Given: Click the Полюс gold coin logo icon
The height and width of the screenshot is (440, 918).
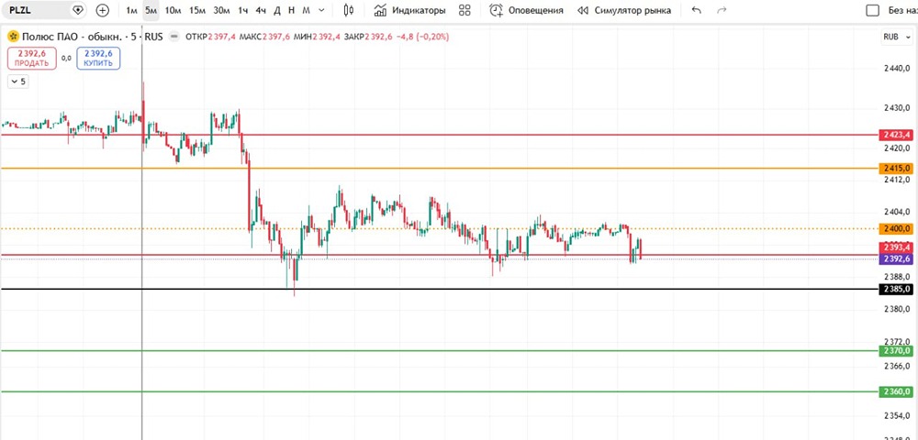Looking at the screenshot, I should click(x=13, y=37).
